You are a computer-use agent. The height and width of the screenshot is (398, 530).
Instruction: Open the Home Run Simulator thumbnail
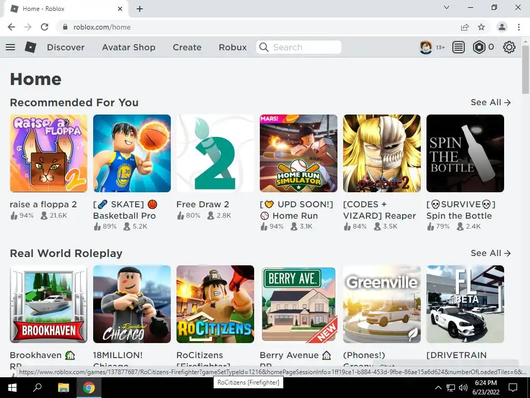point(299,153)
